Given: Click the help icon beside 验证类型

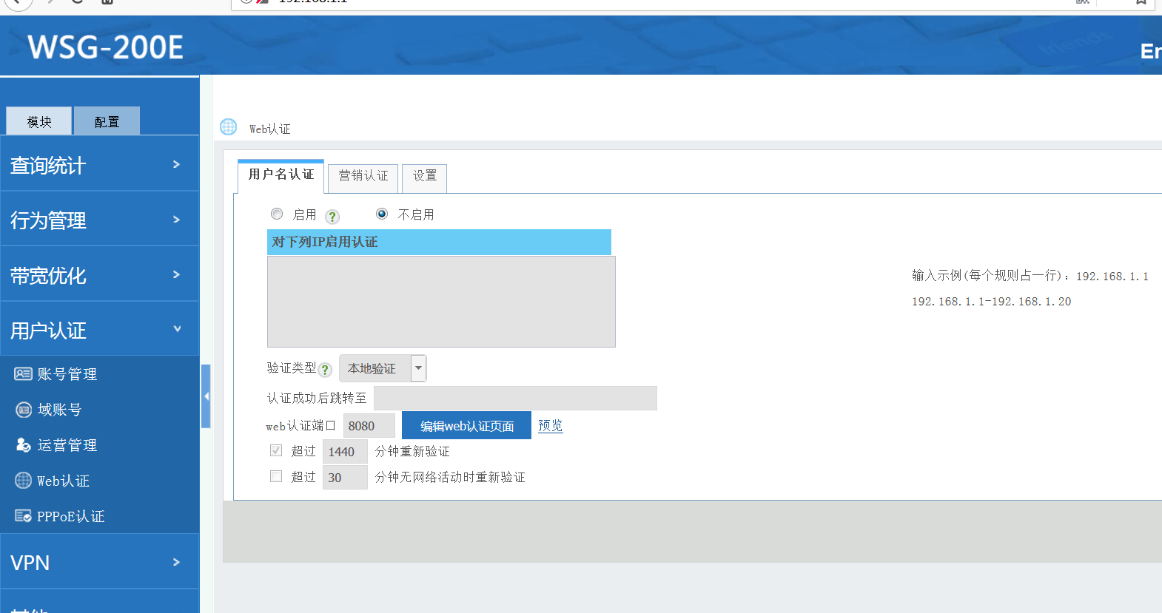Looking at the screenshot, I should (x=324, y=370).
